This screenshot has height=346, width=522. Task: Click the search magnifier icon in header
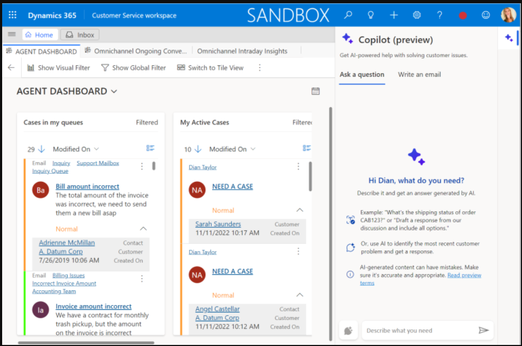(x=348, y=15)
